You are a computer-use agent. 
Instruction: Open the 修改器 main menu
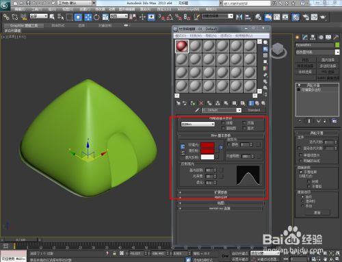pos(100,9)
